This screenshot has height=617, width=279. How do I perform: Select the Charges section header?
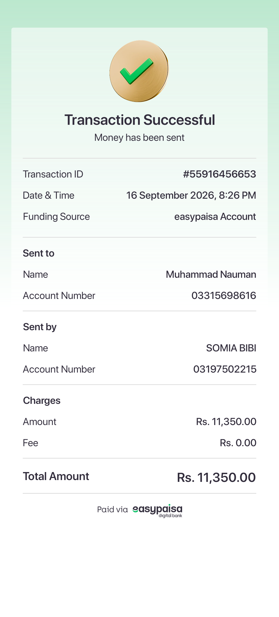tap(42, 401)
